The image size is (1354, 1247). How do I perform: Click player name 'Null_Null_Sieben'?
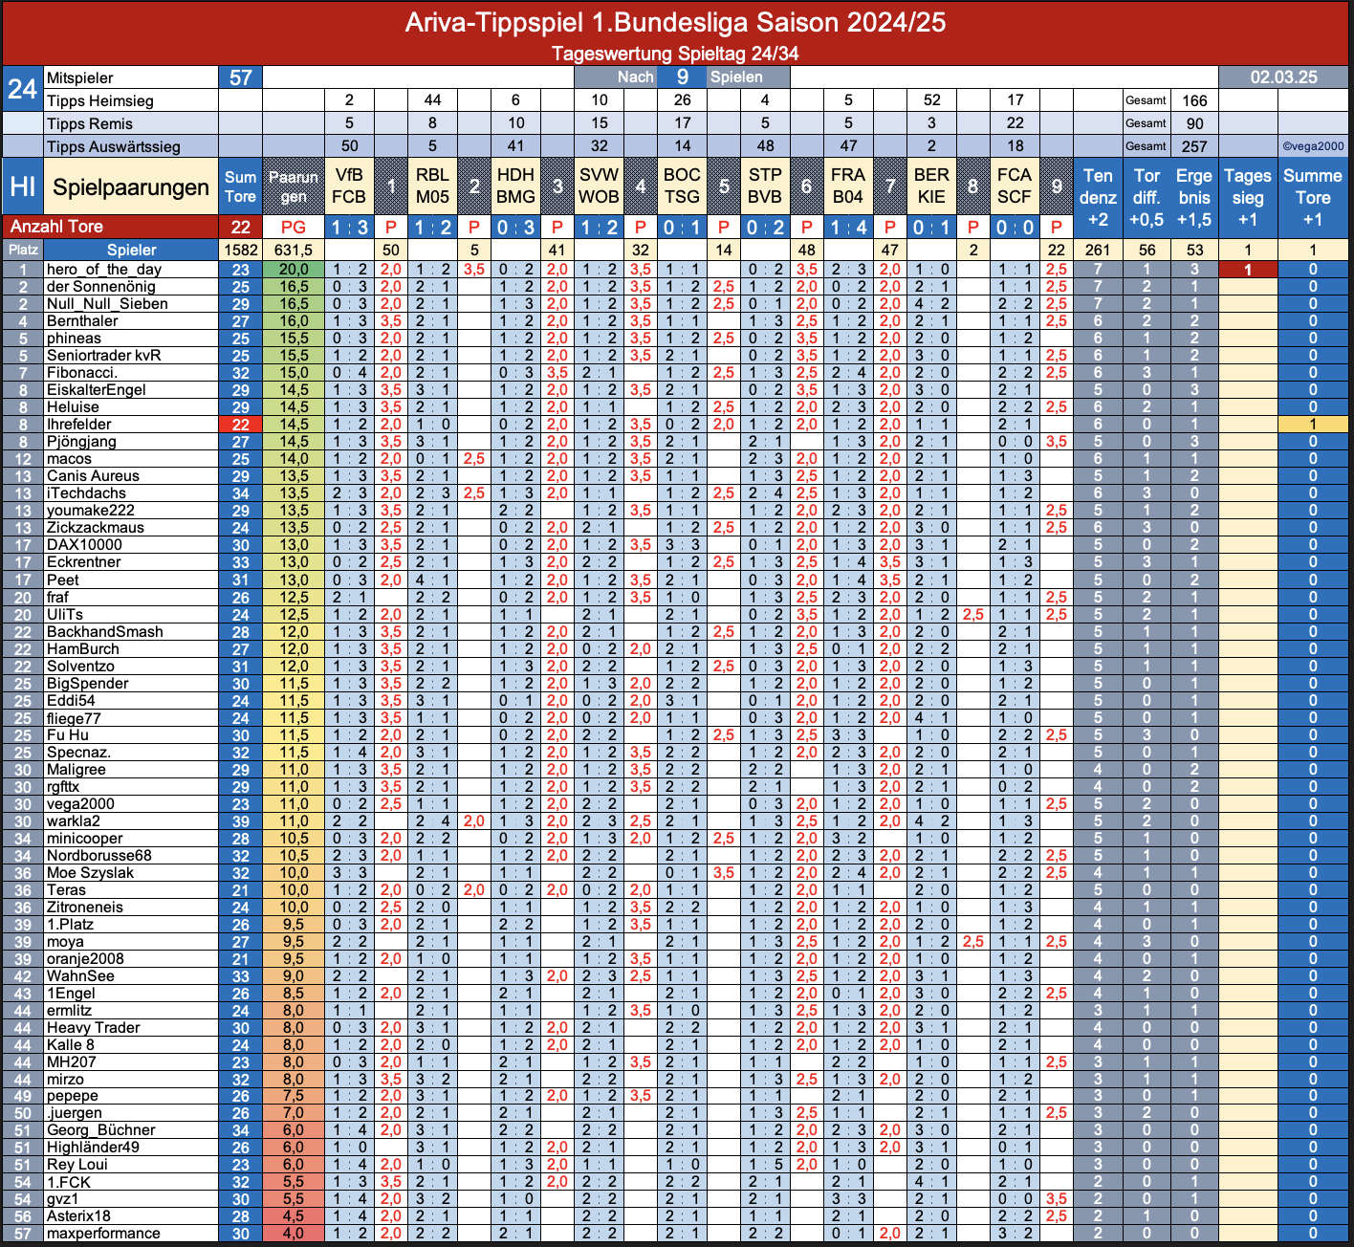107,304
